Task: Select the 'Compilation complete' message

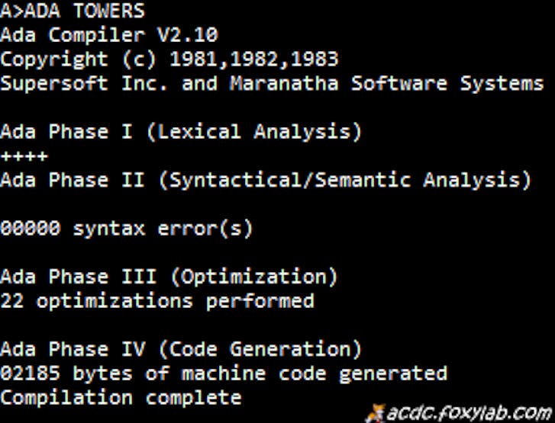Action: click(121, 397)
